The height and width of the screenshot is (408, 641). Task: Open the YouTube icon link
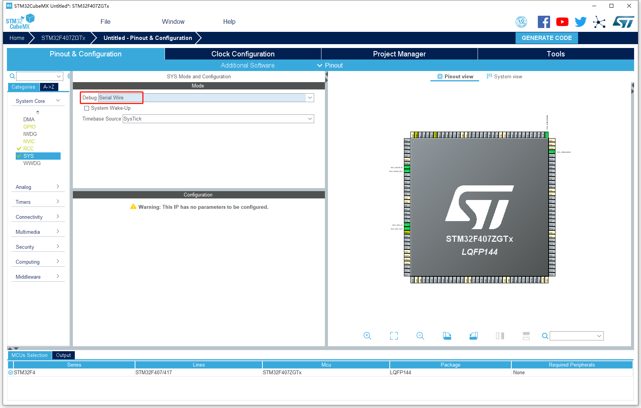(562, 22)
